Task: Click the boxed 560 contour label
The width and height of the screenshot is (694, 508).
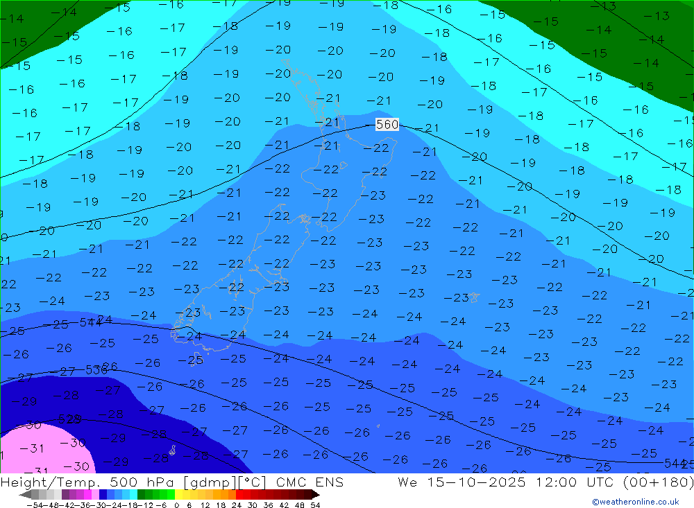Action: (x=387, y=124)
